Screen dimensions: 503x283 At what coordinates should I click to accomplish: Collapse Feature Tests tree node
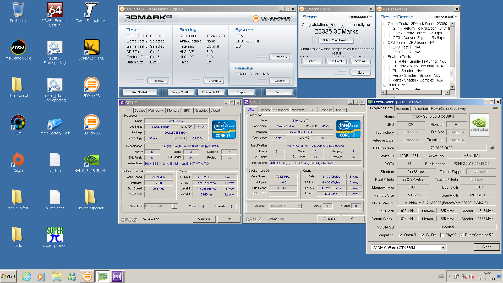[x=385, y=57]
